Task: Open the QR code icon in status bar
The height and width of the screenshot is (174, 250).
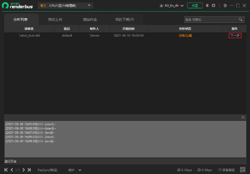Action: (242, 170)
